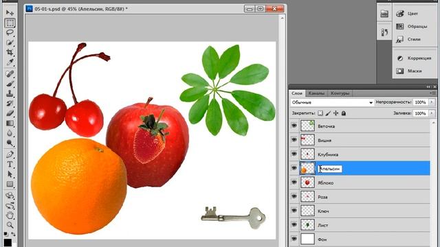440x247 pixels.
Task: Hide the Веточка layer
Action: (x=294, y=126)
